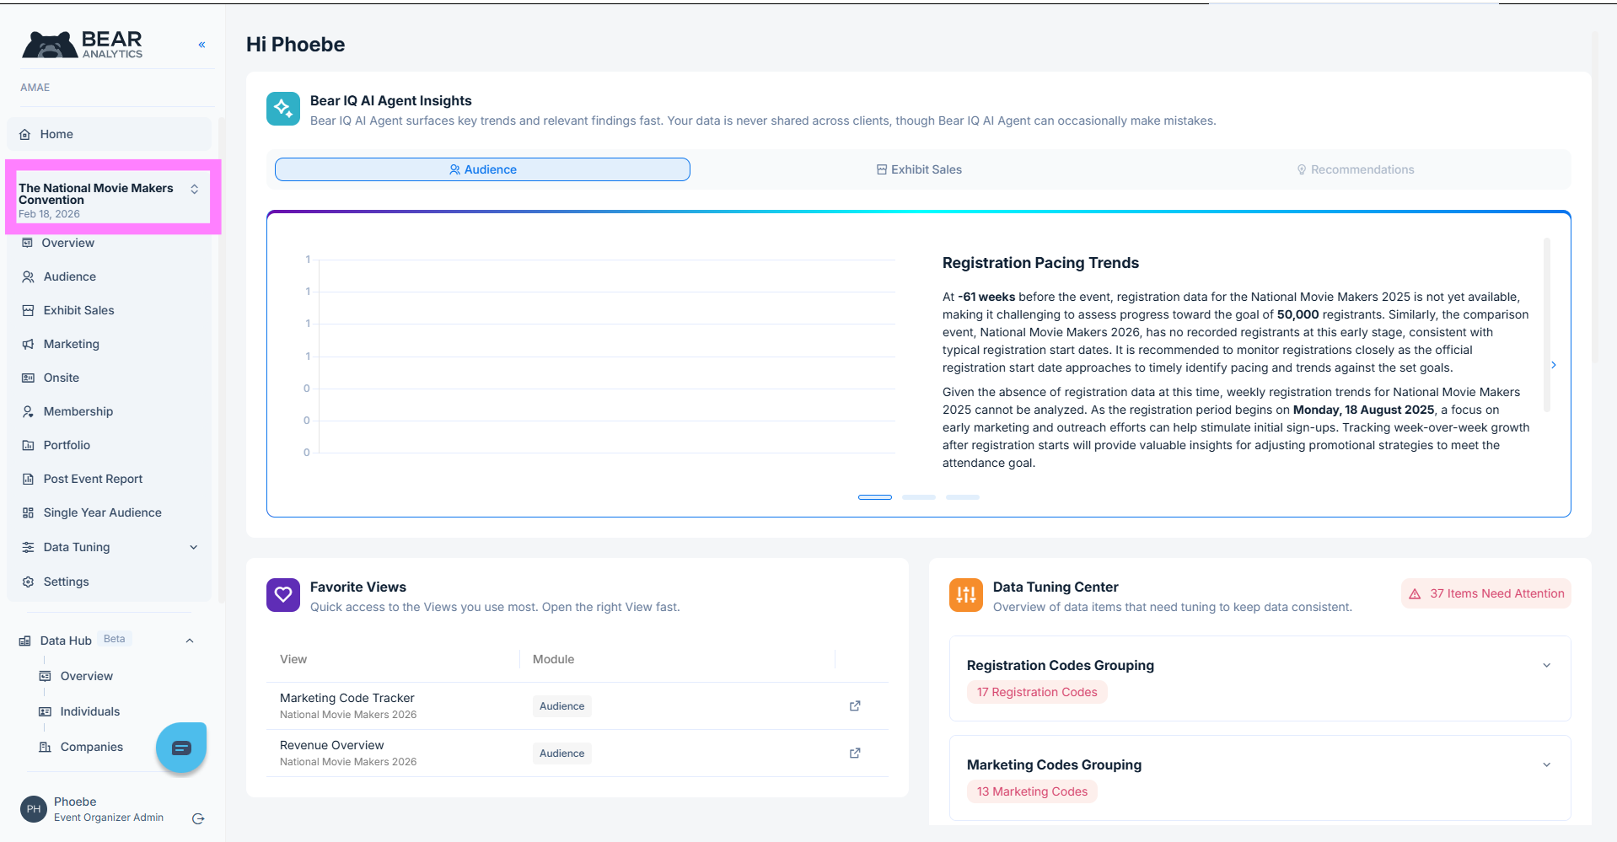Open Data Hub Overview
Image resolution: width=1617 pixels, height=842 pixels.
86,676
